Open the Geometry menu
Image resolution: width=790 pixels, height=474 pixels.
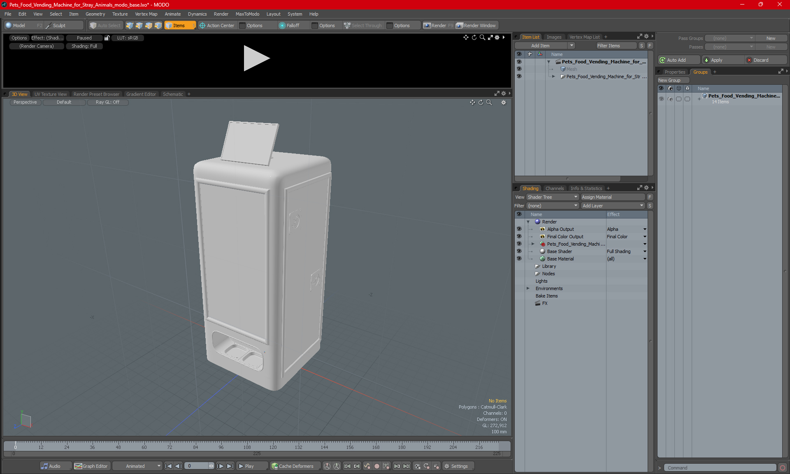click(x=95, y=14)
